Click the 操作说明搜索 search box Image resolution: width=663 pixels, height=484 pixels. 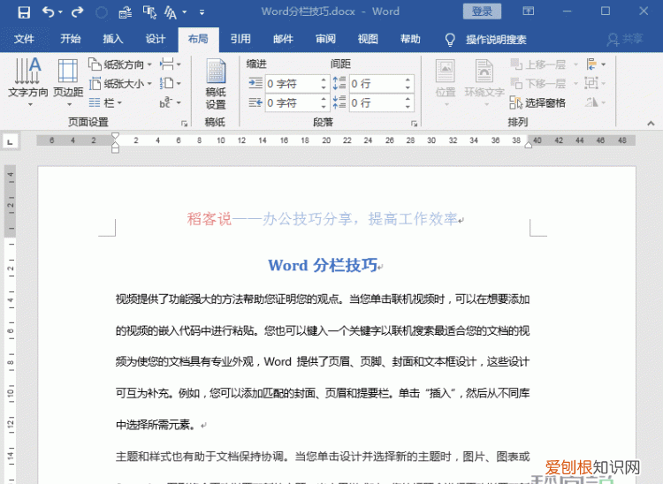(x=486, y=40)
